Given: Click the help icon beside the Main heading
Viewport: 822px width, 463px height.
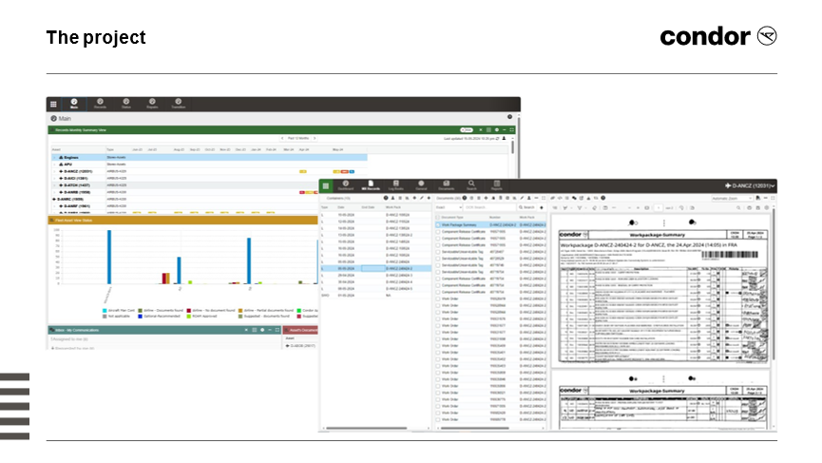Looking at the screenshot, I should 509,116.
